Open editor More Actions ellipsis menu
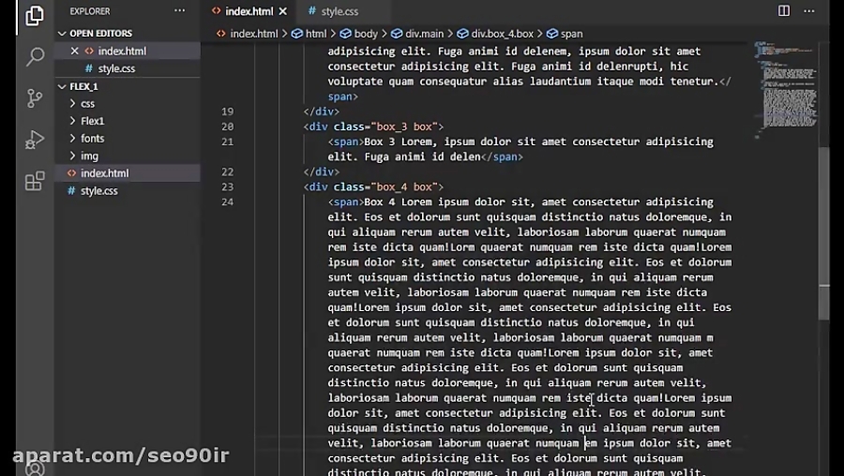Image resolution: width=844 pixels, height=476 pixels. click(x=809, y=11)
